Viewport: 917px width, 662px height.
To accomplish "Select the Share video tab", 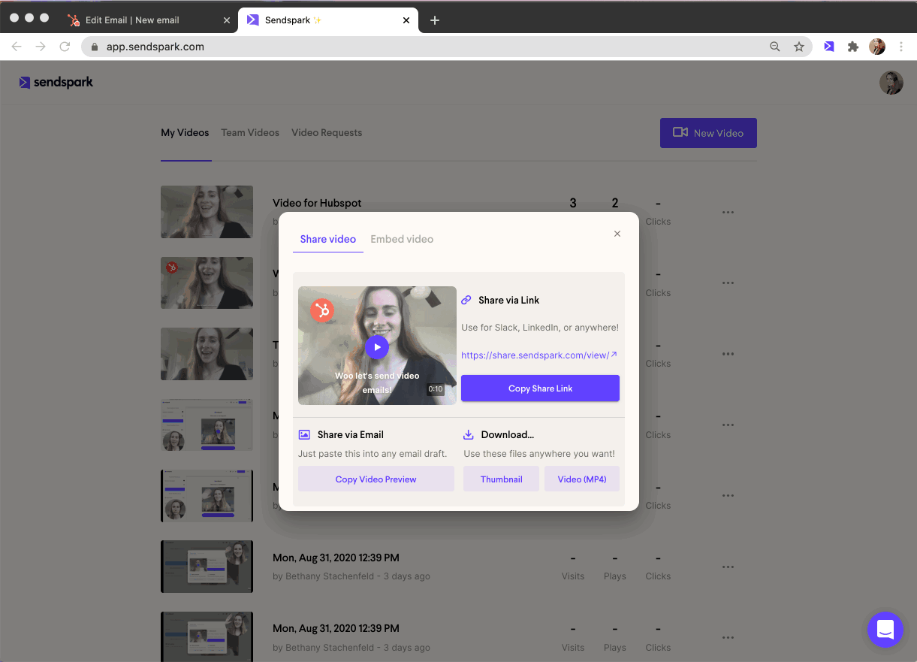I will pos(328,239).
